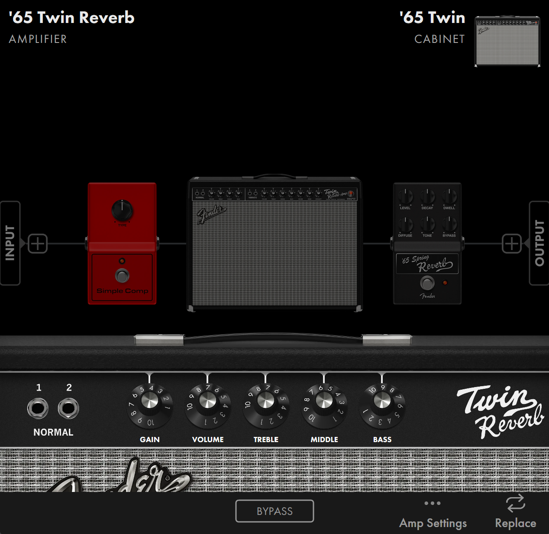This screenshot has height=534, width=549.
Task: Toggle the '65 Spring Reverb footswitch
Action: point(427,283)
